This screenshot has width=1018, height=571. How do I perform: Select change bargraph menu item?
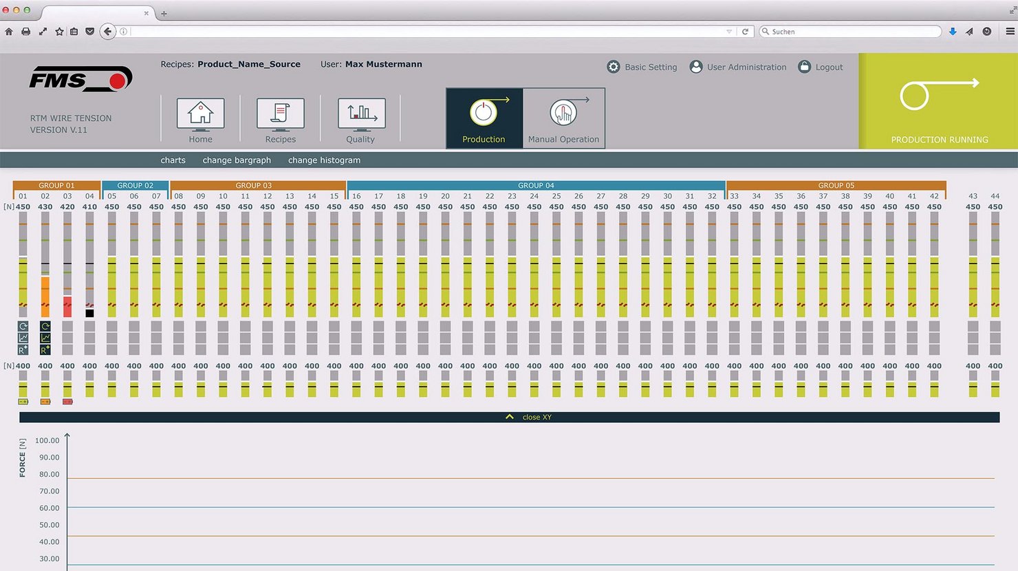[x=237, y=160]
